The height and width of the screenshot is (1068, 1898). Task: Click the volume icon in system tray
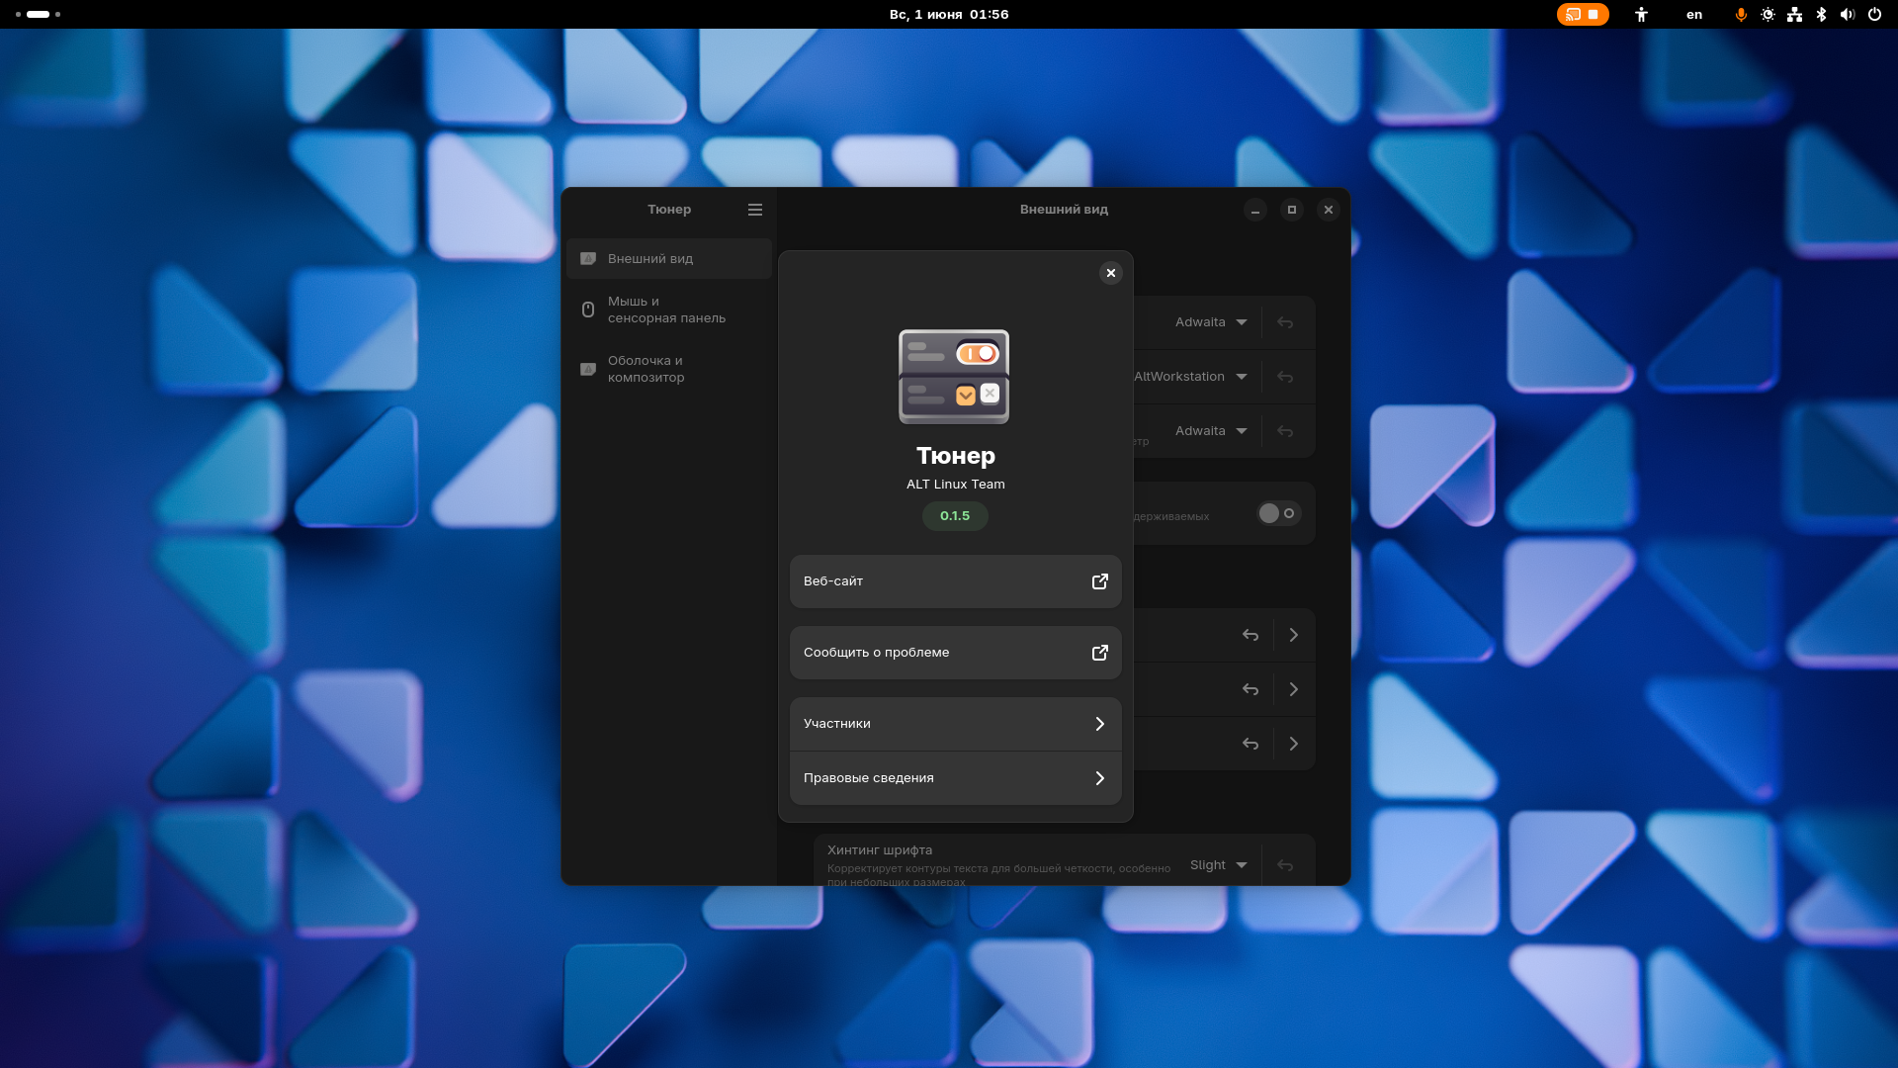[1848, 14]
